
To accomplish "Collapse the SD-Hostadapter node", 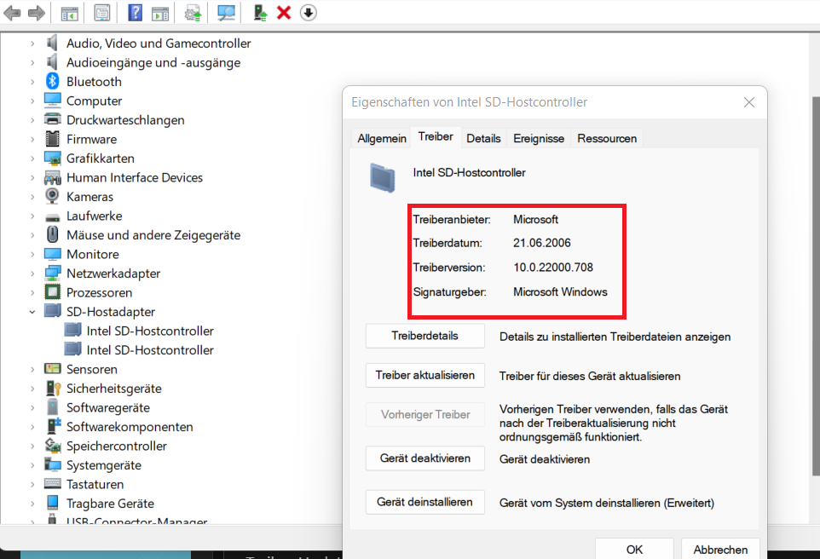I will click(x=32, y=312).
